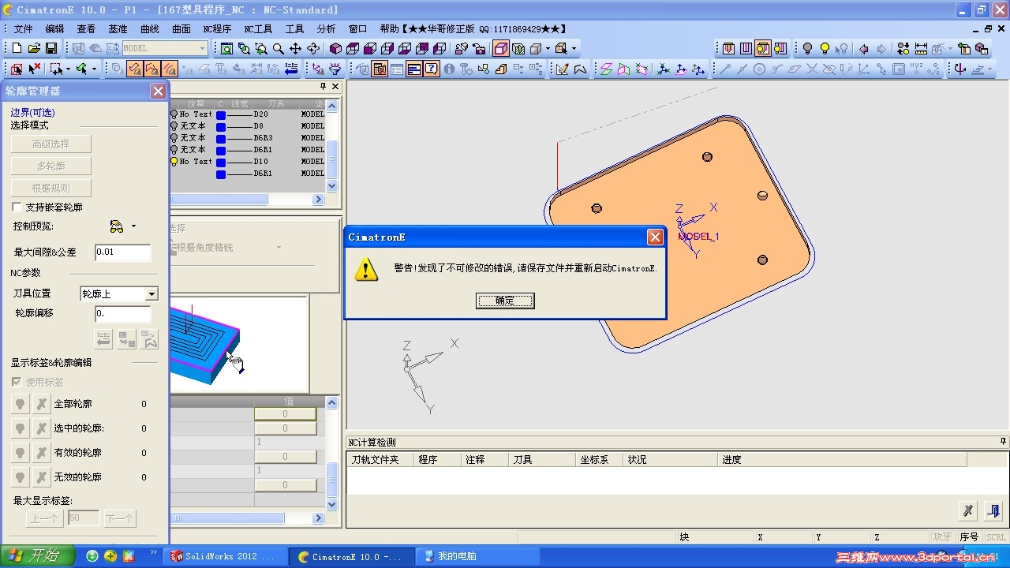Switch to isometric view cube icon
The image size is (1010, 568).
pyautogui.click(x=335, y=49)
